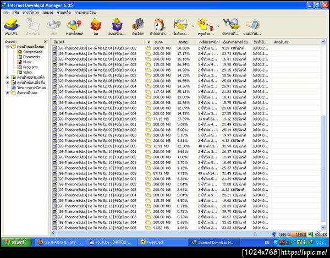The image size is (330, 258).
Task: Click the horizontal scrollbar left arrow
Action: [53, 233]
